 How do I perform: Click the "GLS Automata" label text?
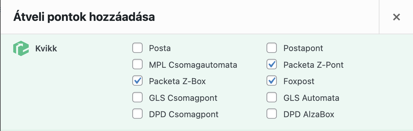(311, 98)
